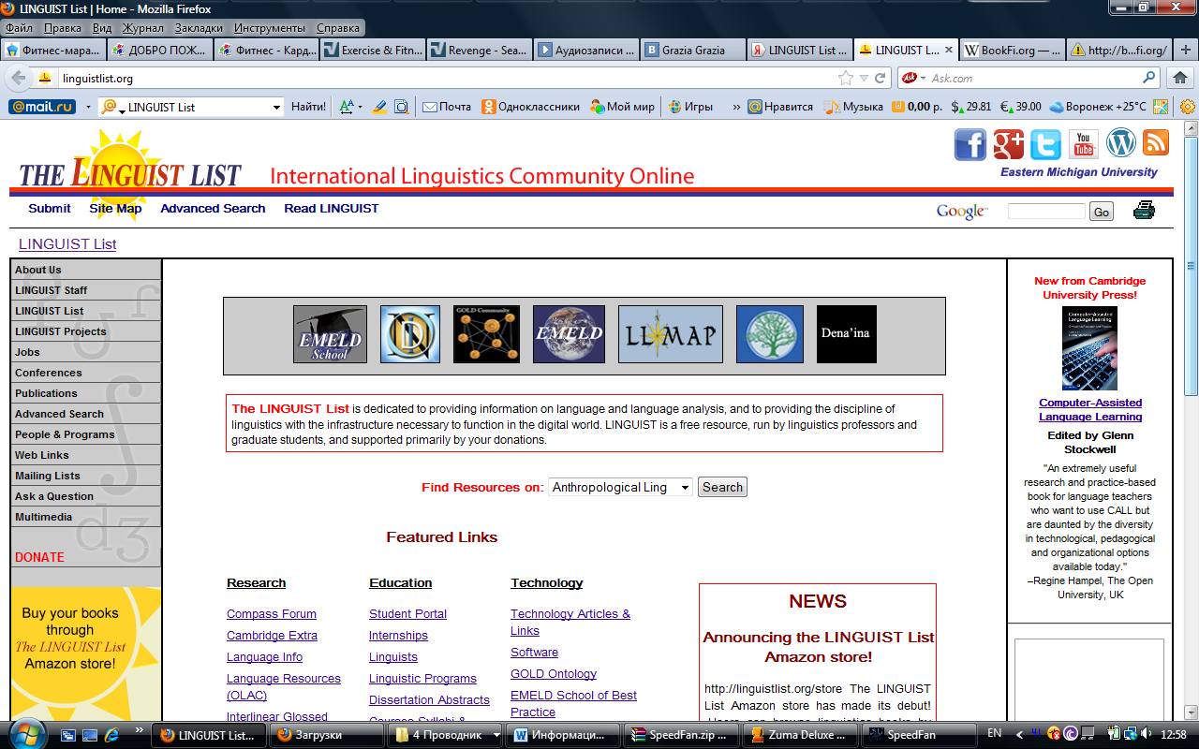1199x749 pixels.
Task: Open the RSS feed icon
Action: pos(1155,142)
